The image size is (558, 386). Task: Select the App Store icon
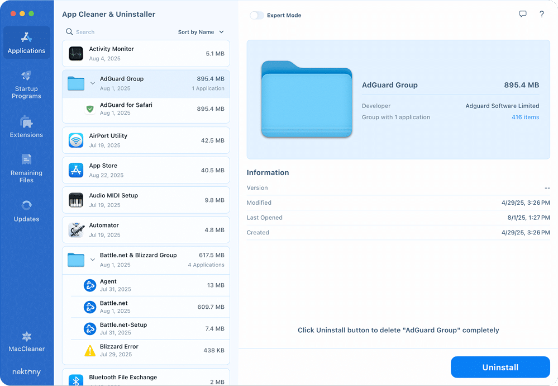point(76,171)
